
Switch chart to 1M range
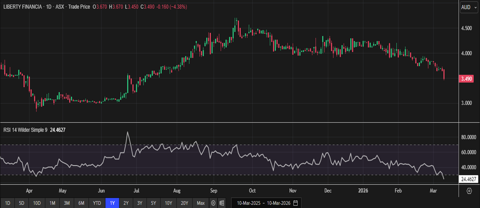(52, 203)
